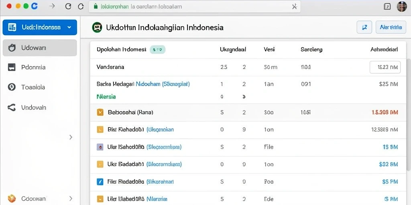The image size is (411, 205).
Task: Click the address bar URL field
Action: coord(195,6)
